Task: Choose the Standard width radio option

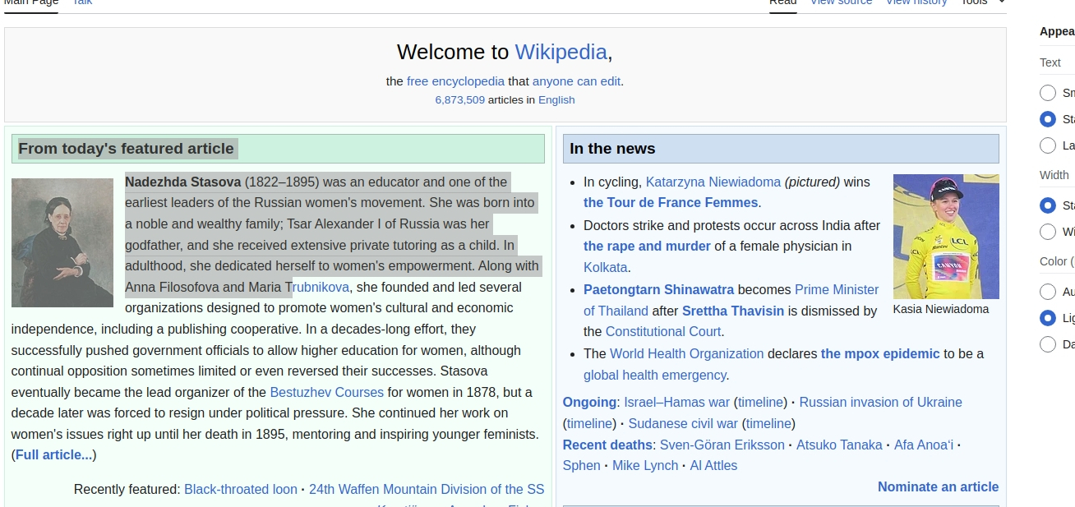Action: (x=1048, y=205)
